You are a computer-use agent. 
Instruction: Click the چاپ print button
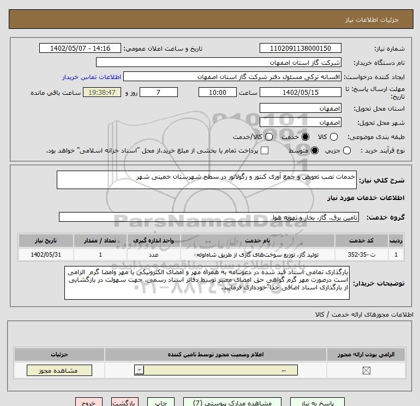click(161, 402)
